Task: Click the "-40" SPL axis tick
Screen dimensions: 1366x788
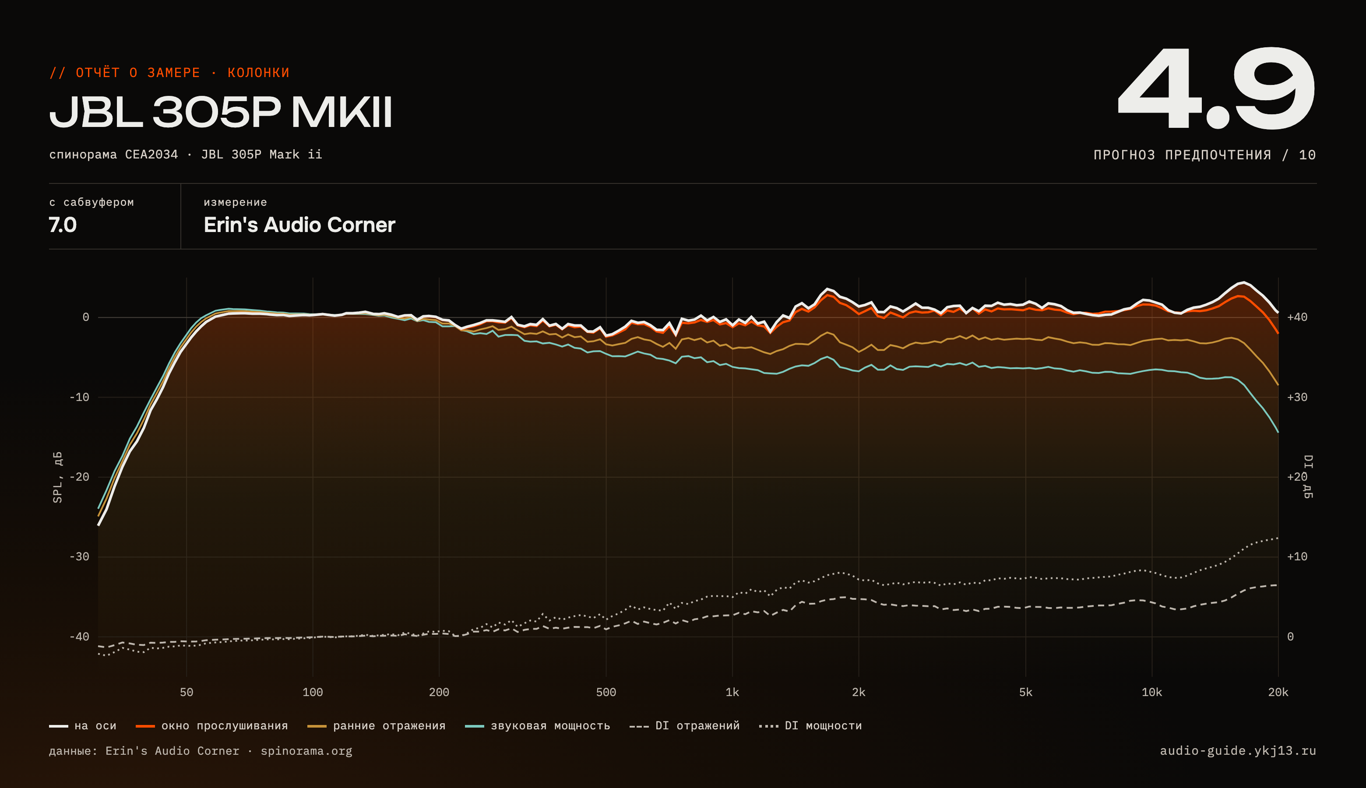Action: click(x=79, y=637)
